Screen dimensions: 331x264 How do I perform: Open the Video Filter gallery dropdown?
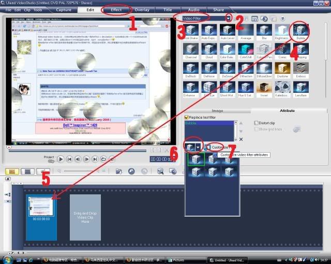[228, 18]
